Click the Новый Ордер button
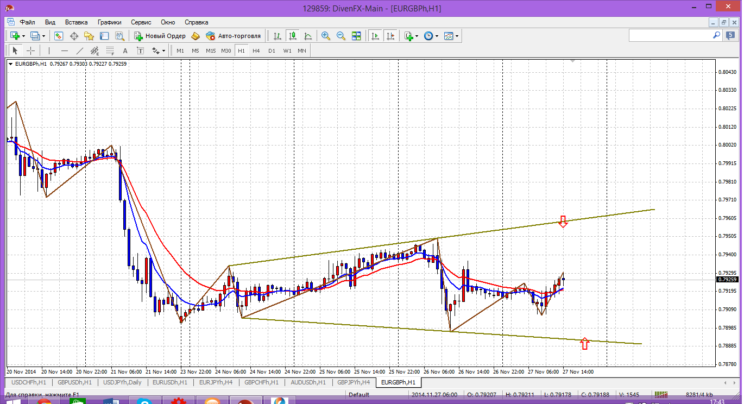Screen dimensions: 744x404 pos(160,36)
